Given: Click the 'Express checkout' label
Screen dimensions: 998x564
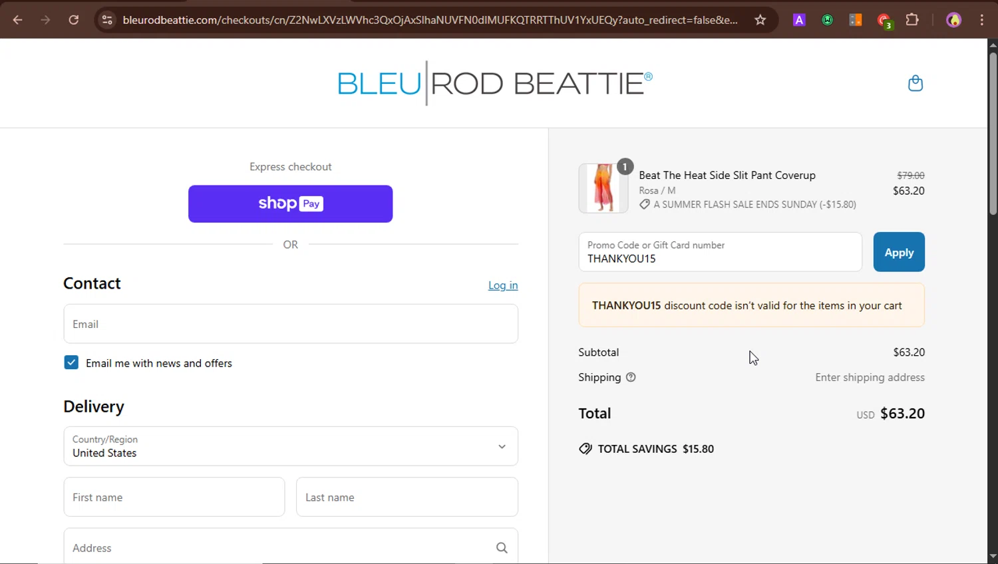Looking at the screenshot, I should [291, 167].
